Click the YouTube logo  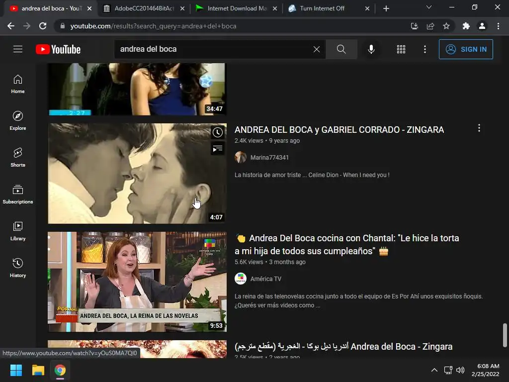58,49
